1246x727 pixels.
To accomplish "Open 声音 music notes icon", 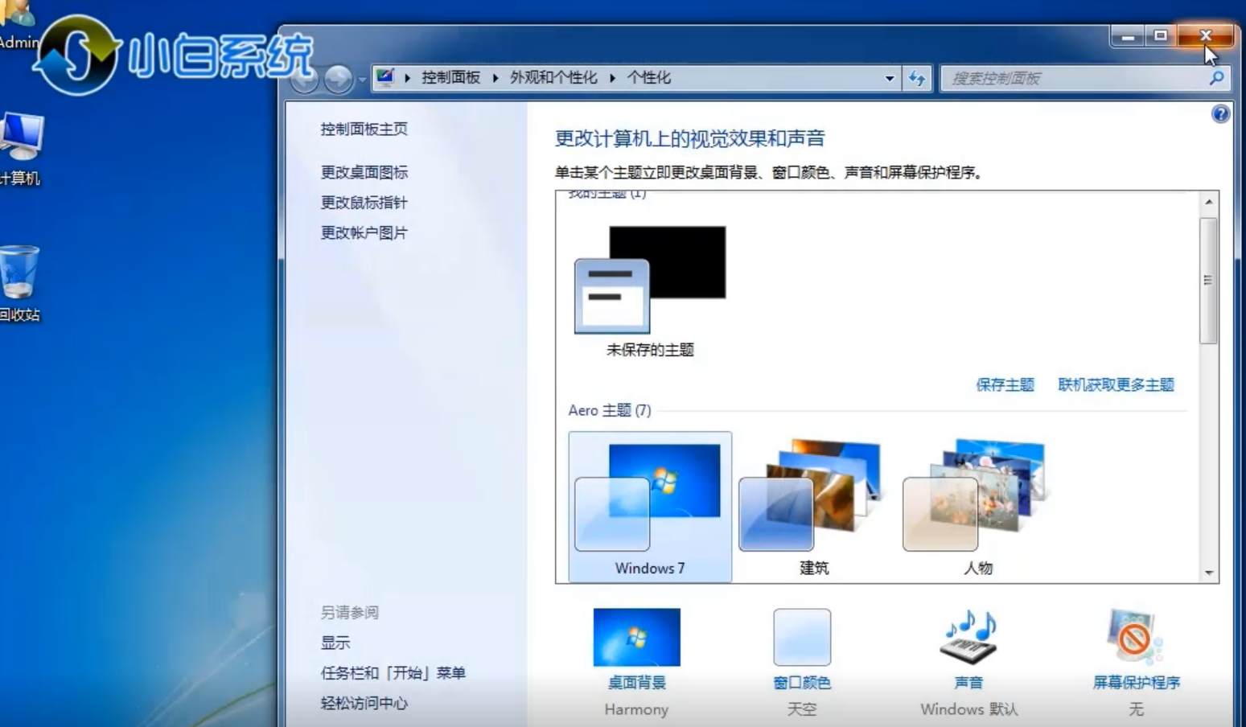I will (969, 636).
